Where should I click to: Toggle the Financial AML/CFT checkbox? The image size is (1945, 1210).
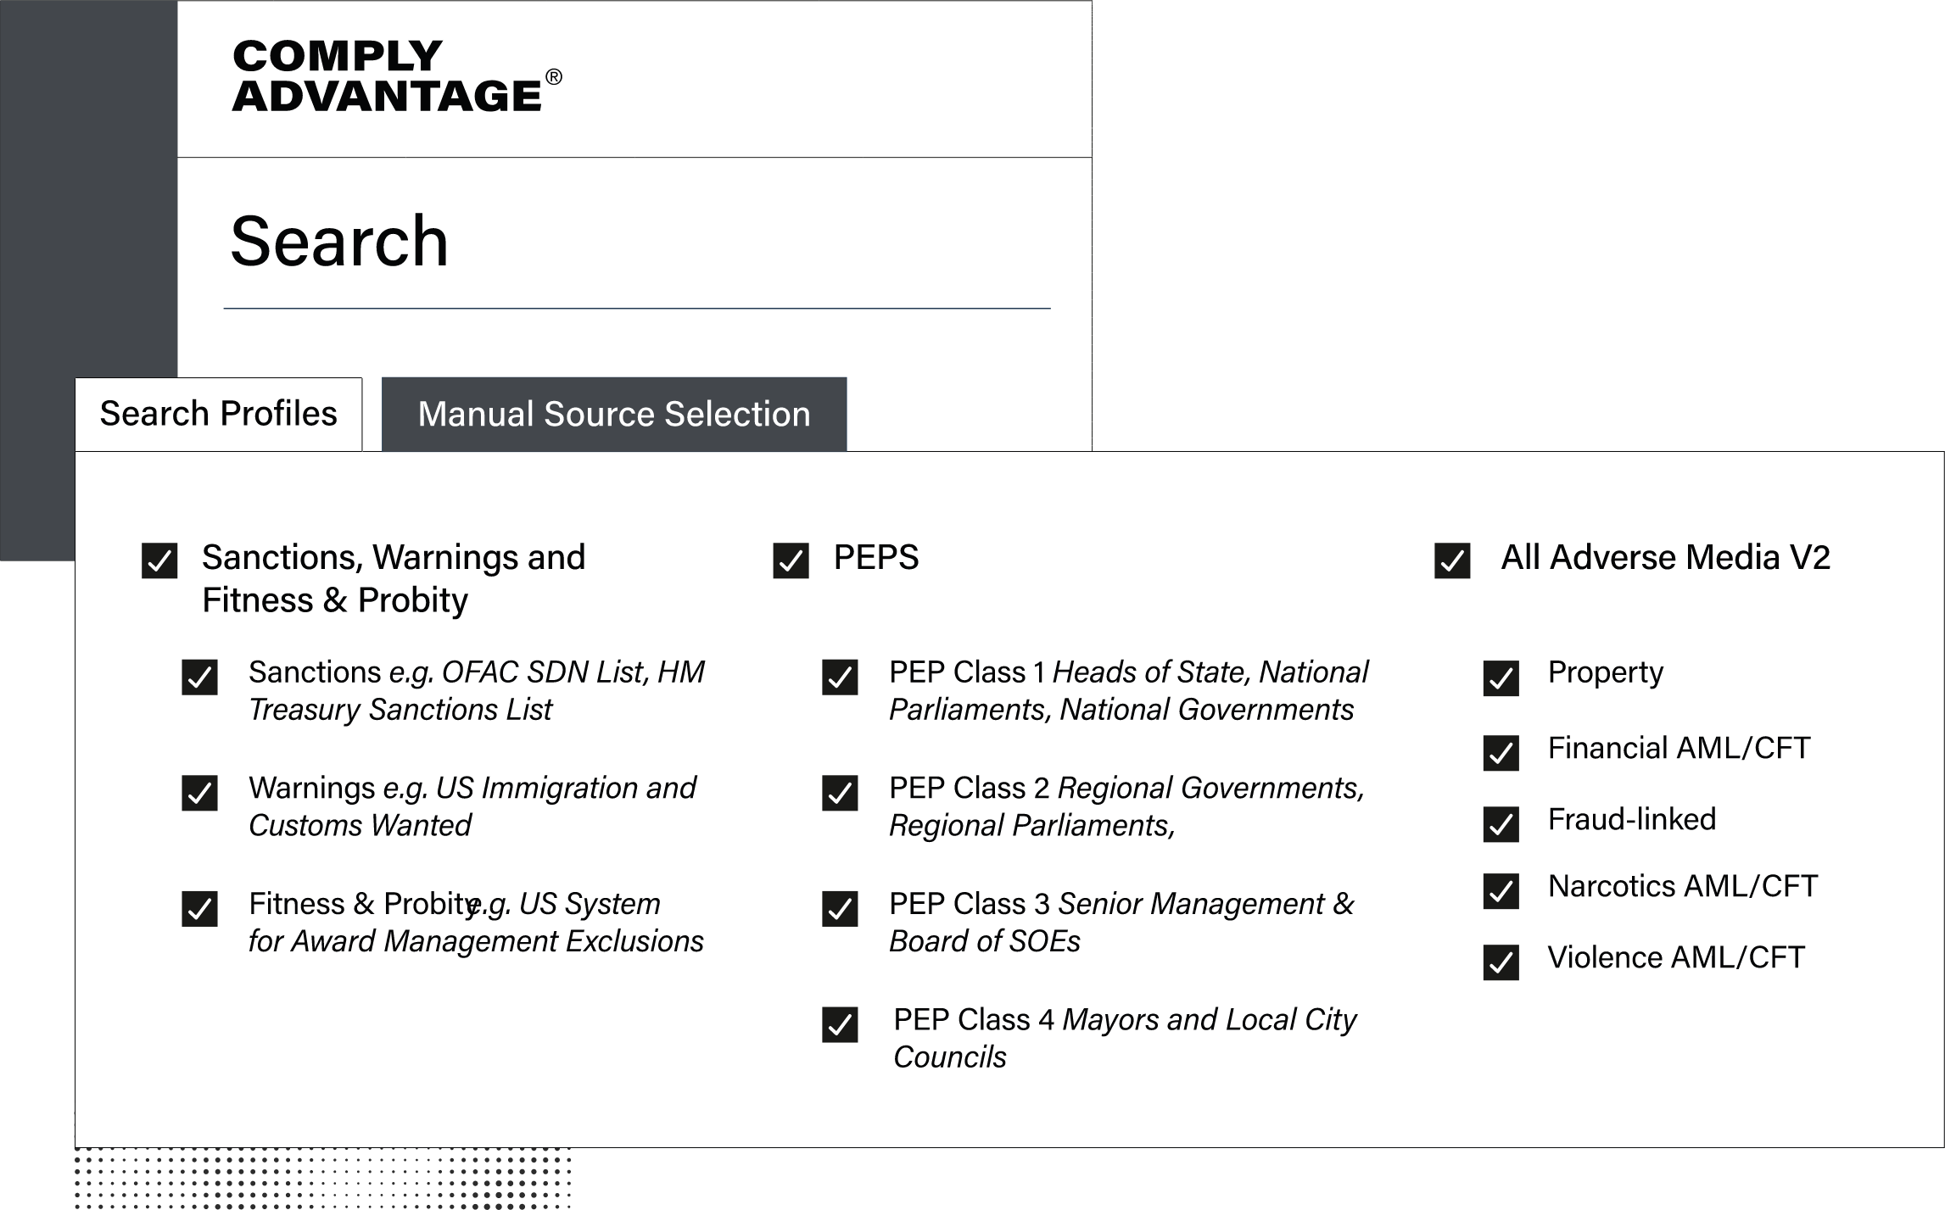[1501, 753]
